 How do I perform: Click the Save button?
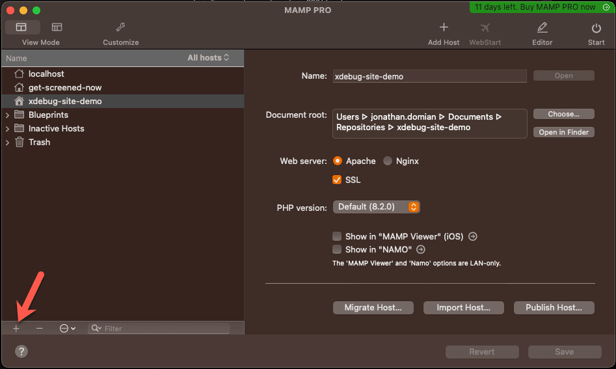(565, 351)
